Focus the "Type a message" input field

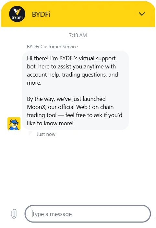coord(88,214)
